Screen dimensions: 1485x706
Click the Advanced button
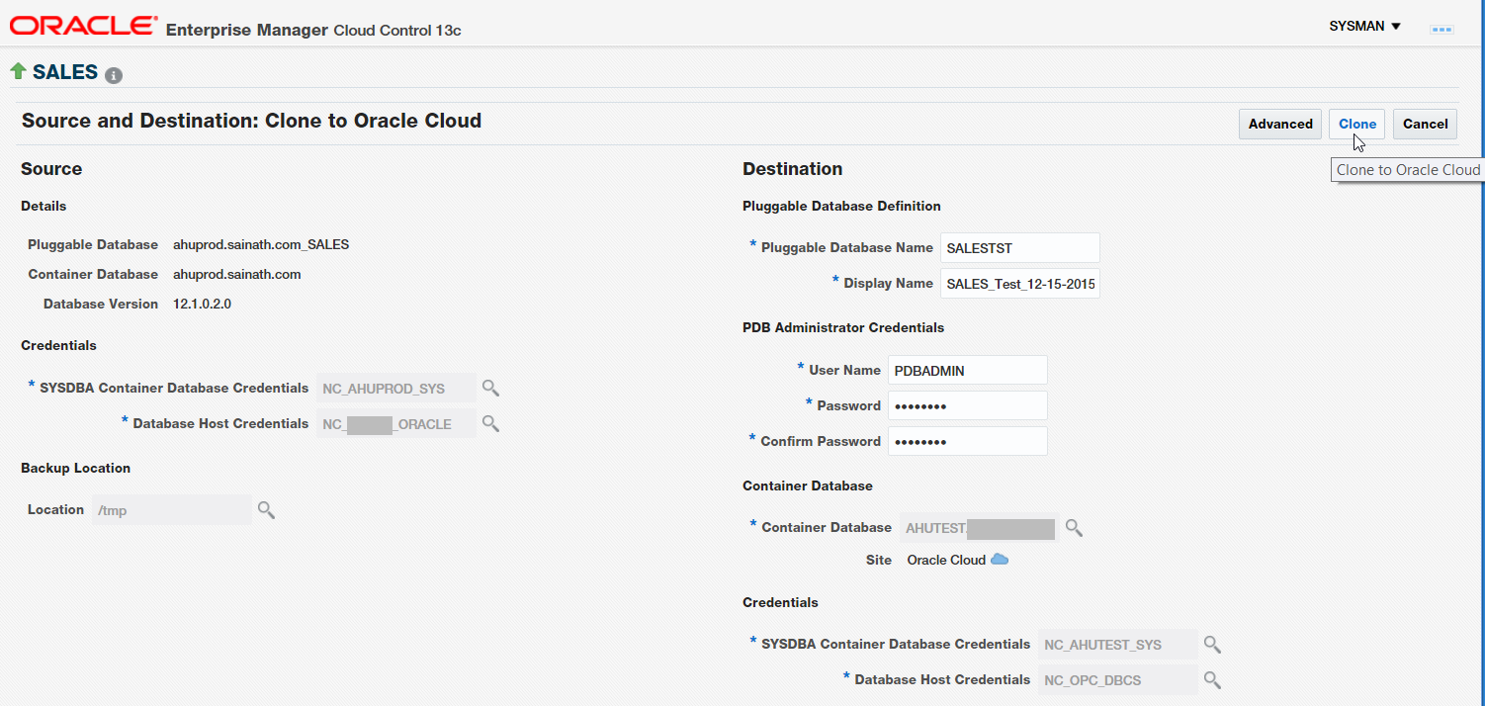tap(1280, 124)
